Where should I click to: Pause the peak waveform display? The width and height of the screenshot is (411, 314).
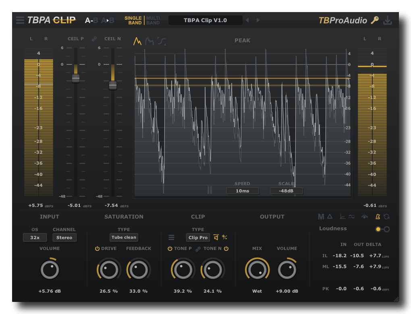pos(210,190)
